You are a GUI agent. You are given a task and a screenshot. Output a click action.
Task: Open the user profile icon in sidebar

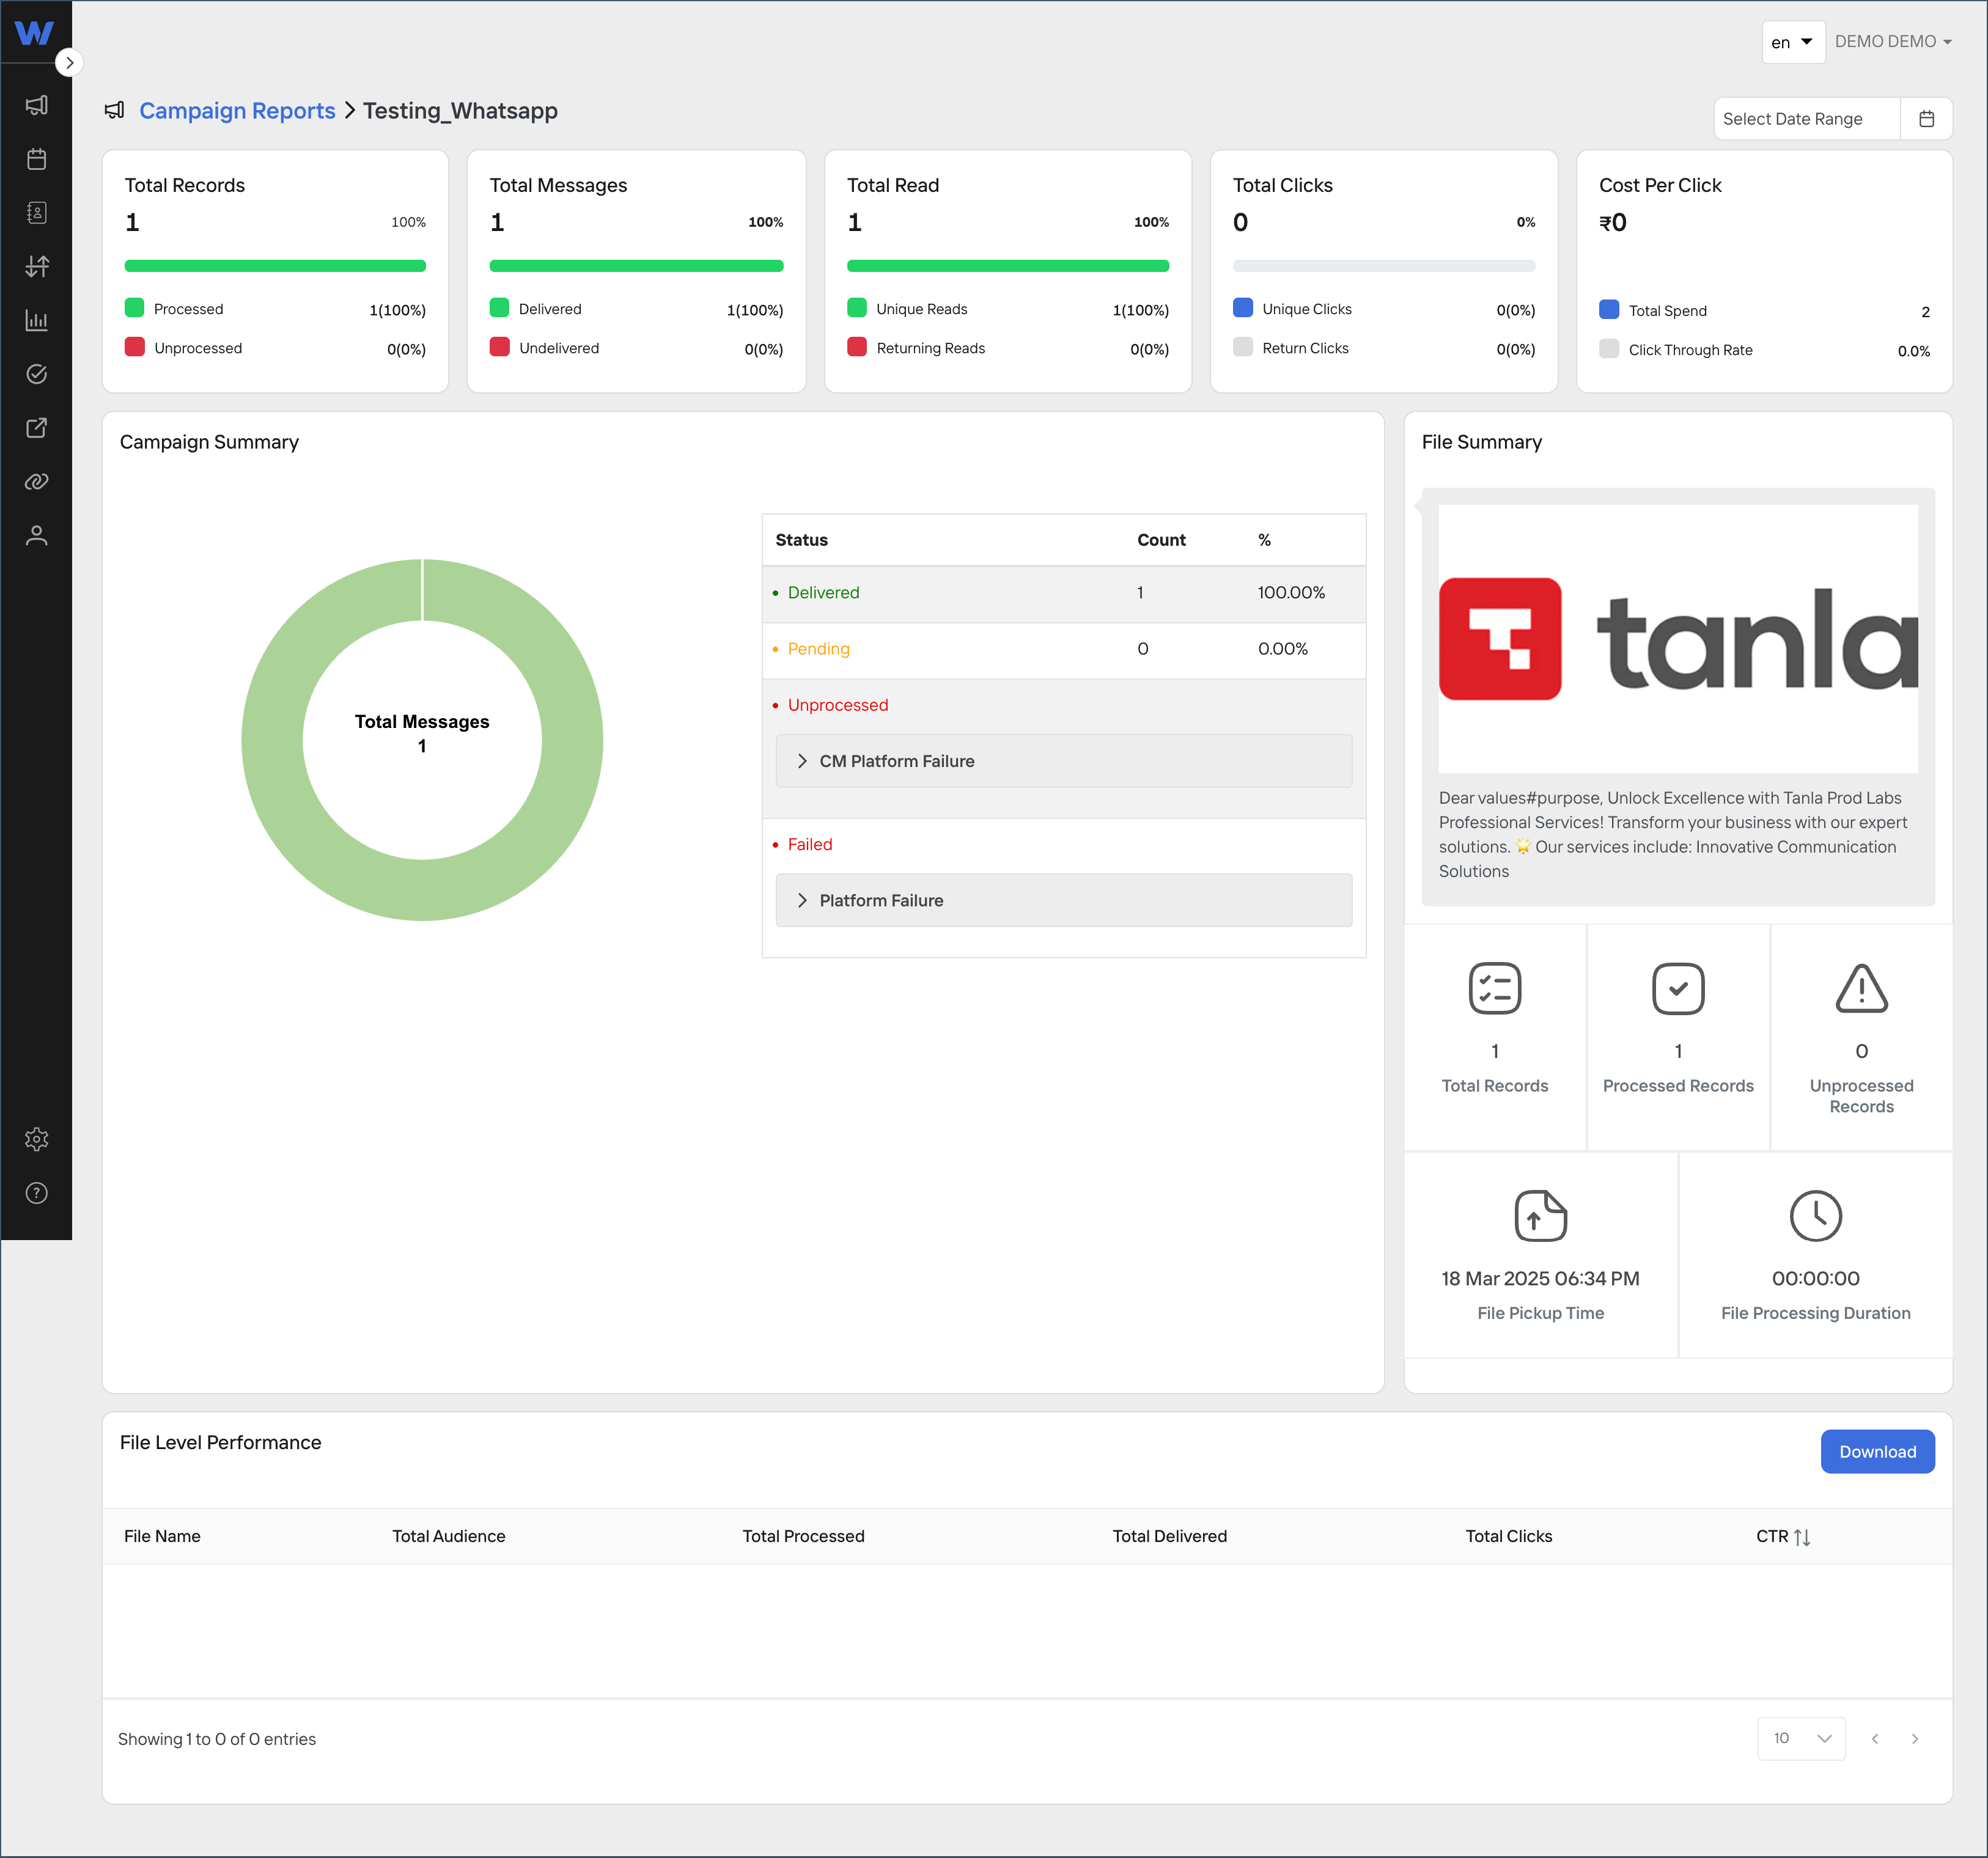click(x=37, y=535)
